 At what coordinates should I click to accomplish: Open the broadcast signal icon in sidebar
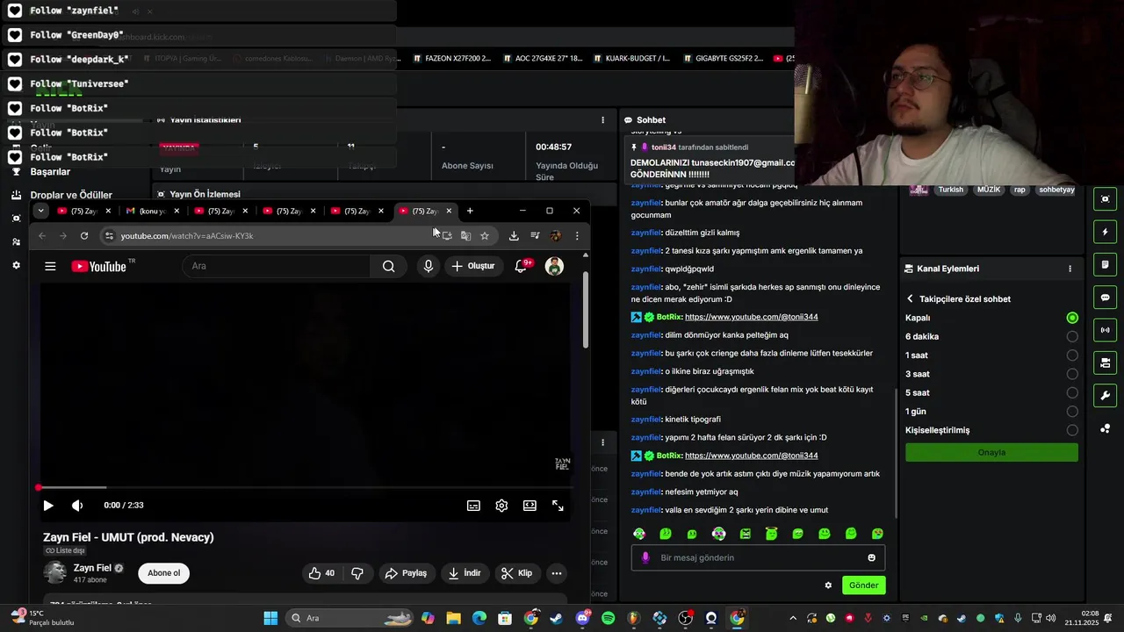1105,330
